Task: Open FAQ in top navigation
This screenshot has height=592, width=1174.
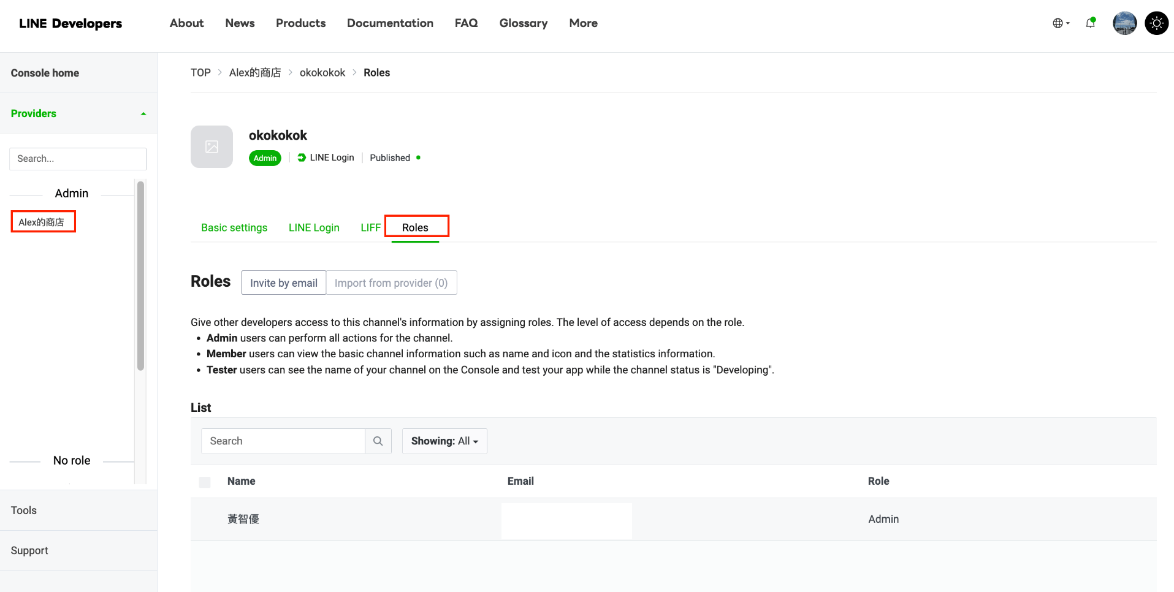Action: (466, 23)
